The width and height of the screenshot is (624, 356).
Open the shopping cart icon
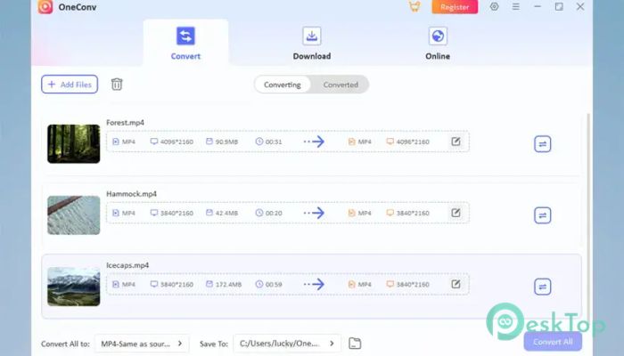pos(415,7)
